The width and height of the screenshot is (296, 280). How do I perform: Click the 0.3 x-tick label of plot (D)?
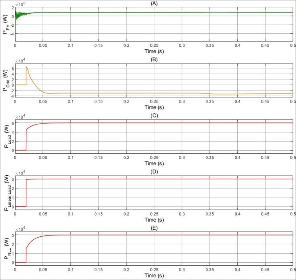(x=182, y=214)
